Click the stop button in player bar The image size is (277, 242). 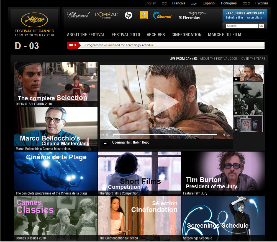tap(107, 135)
